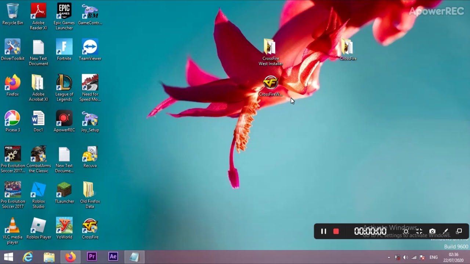This screenshot has height=264, width=470.
Task: Open Roblox Player shortcut
Action: click(38, 228)
